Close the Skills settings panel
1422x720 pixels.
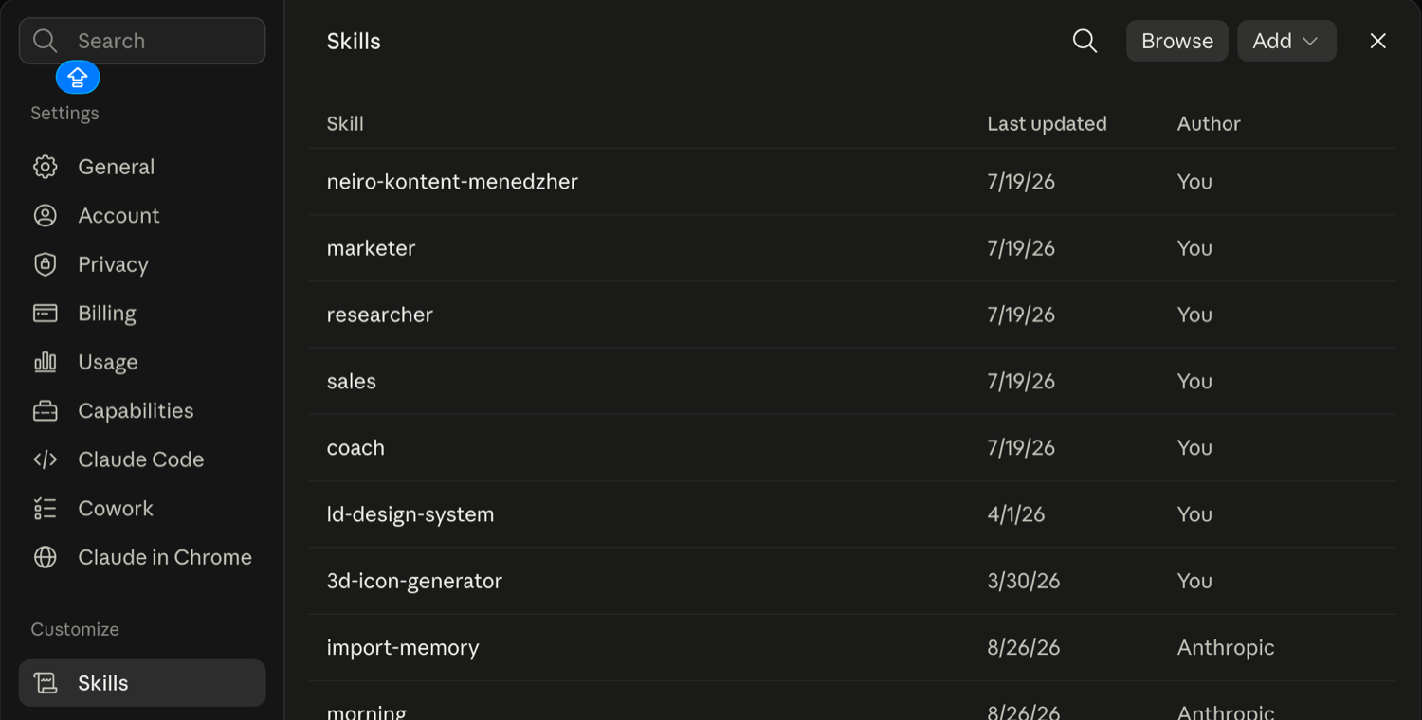[x=1378, y=41]
